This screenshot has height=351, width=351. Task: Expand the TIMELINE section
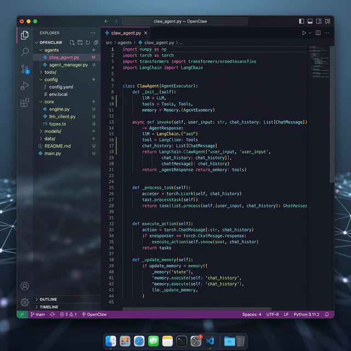pos(67,307)
